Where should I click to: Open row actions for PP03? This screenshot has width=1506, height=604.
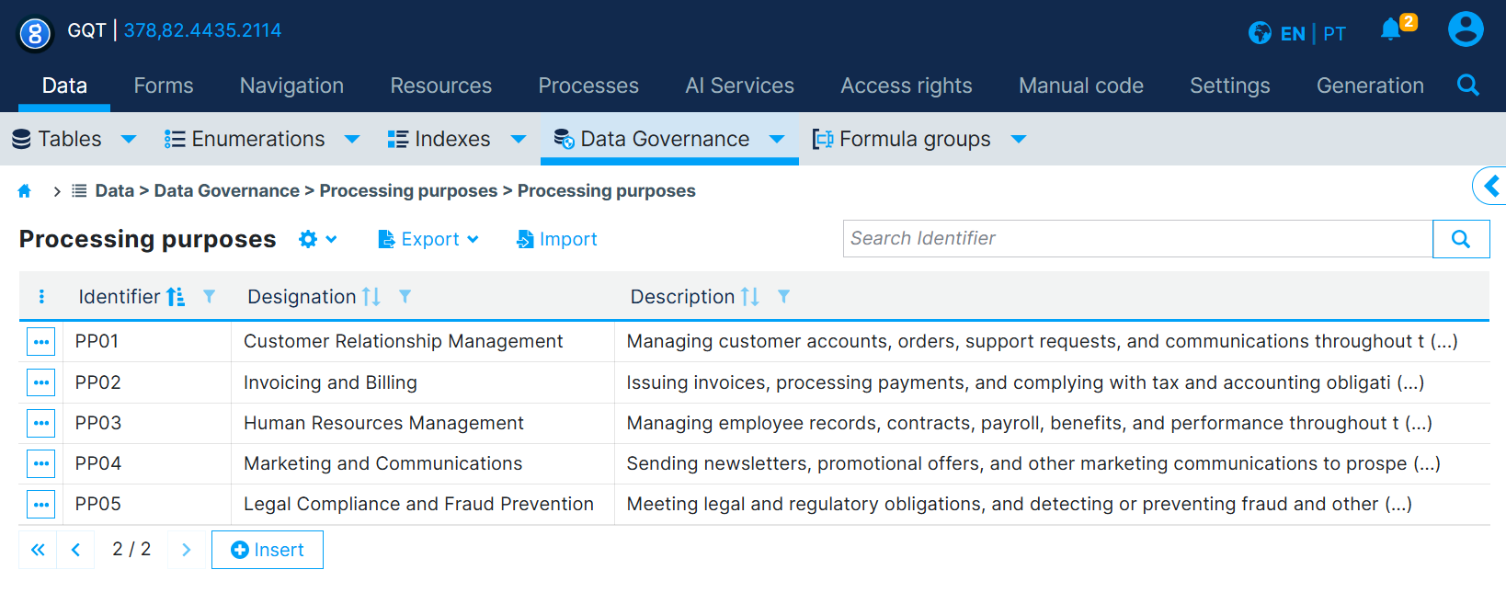tap(41, 423)
